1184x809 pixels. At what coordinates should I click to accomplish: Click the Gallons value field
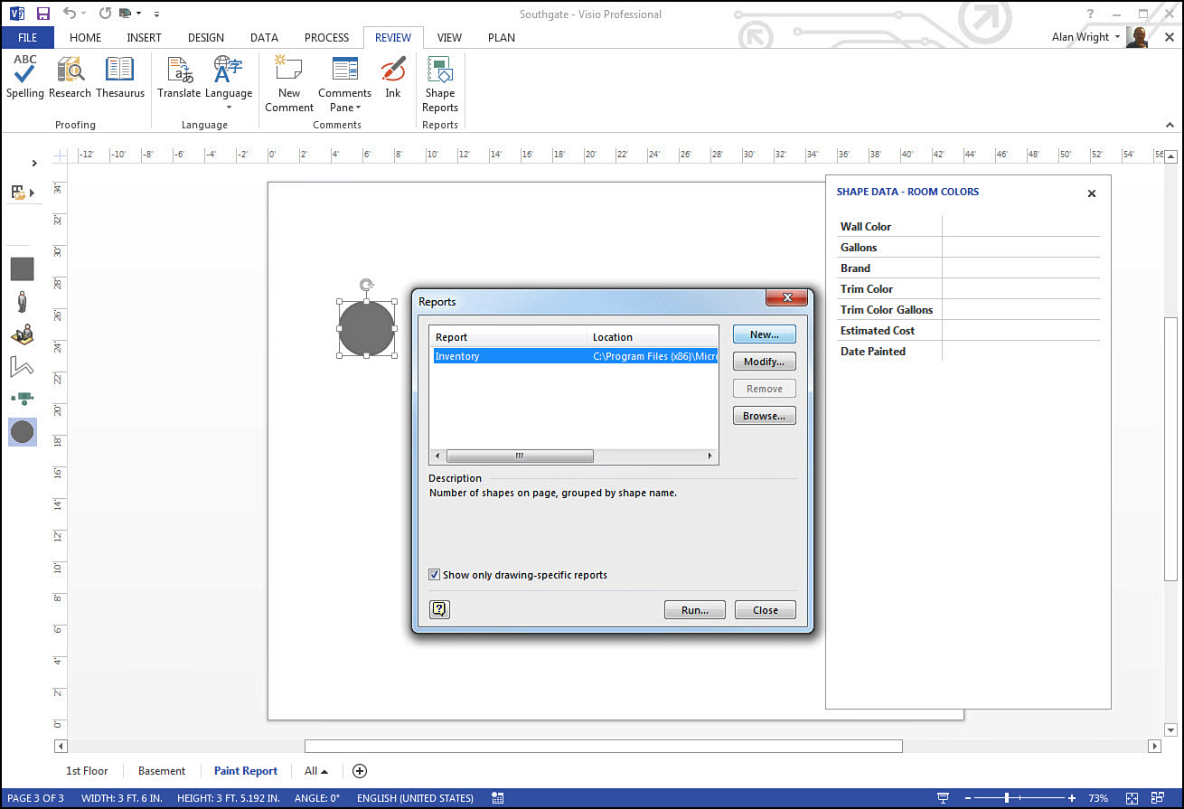tap(1021, 247)
